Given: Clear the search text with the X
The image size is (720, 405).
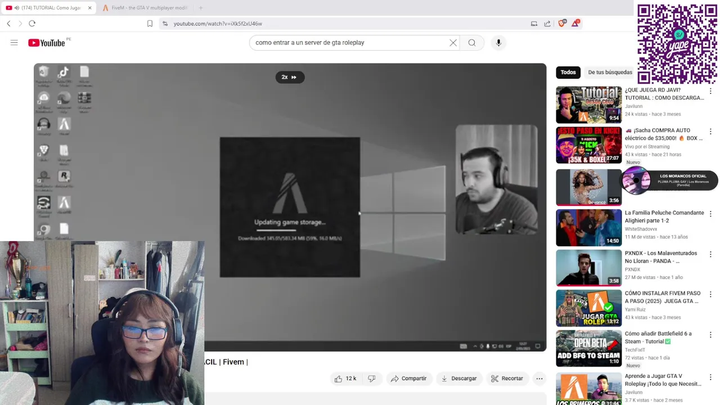Looking at the screenshot, I should point(453,43).
